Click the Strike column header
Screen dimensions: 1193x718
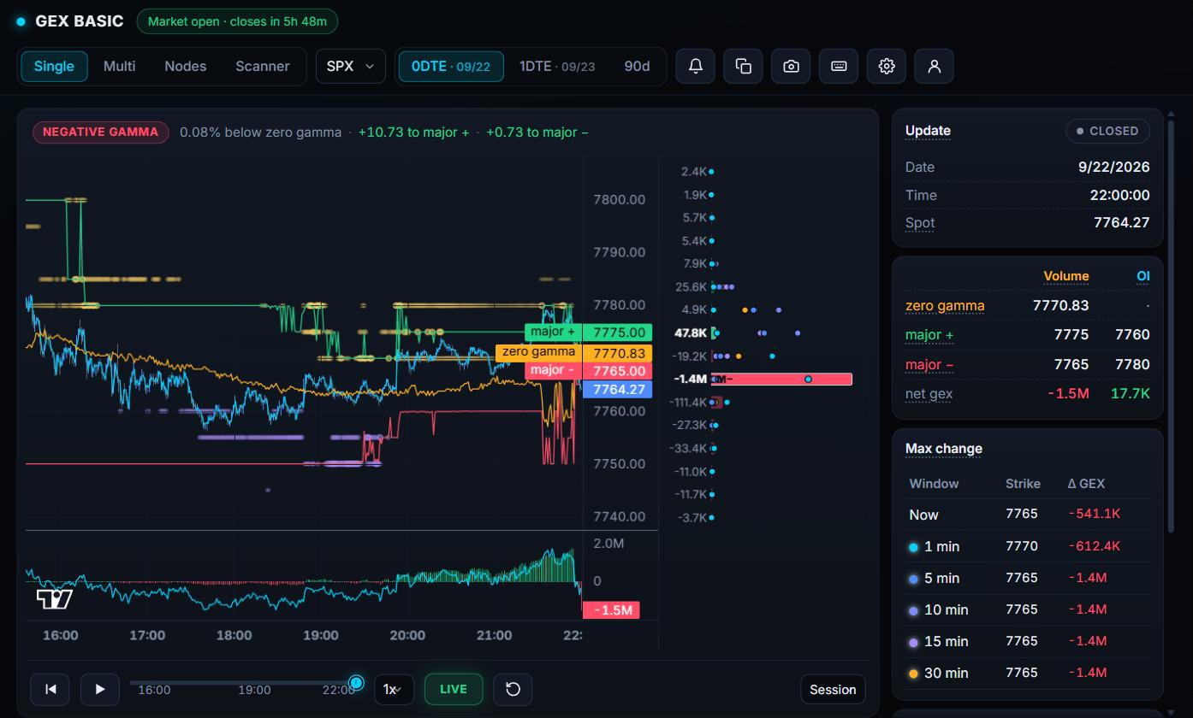(x=1023, y=484)
